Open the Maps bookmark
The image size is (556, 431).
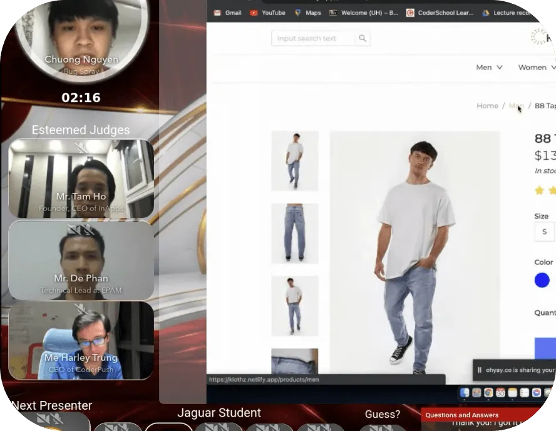[307, 13]
